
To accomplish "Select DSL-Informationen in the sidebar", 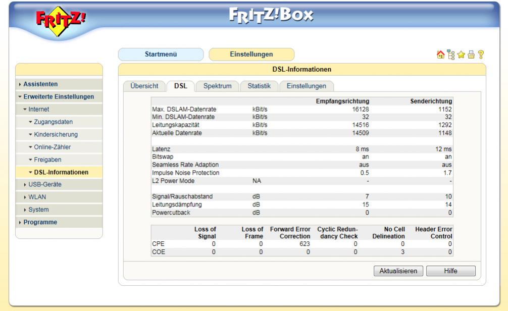I will pos(61,172).
